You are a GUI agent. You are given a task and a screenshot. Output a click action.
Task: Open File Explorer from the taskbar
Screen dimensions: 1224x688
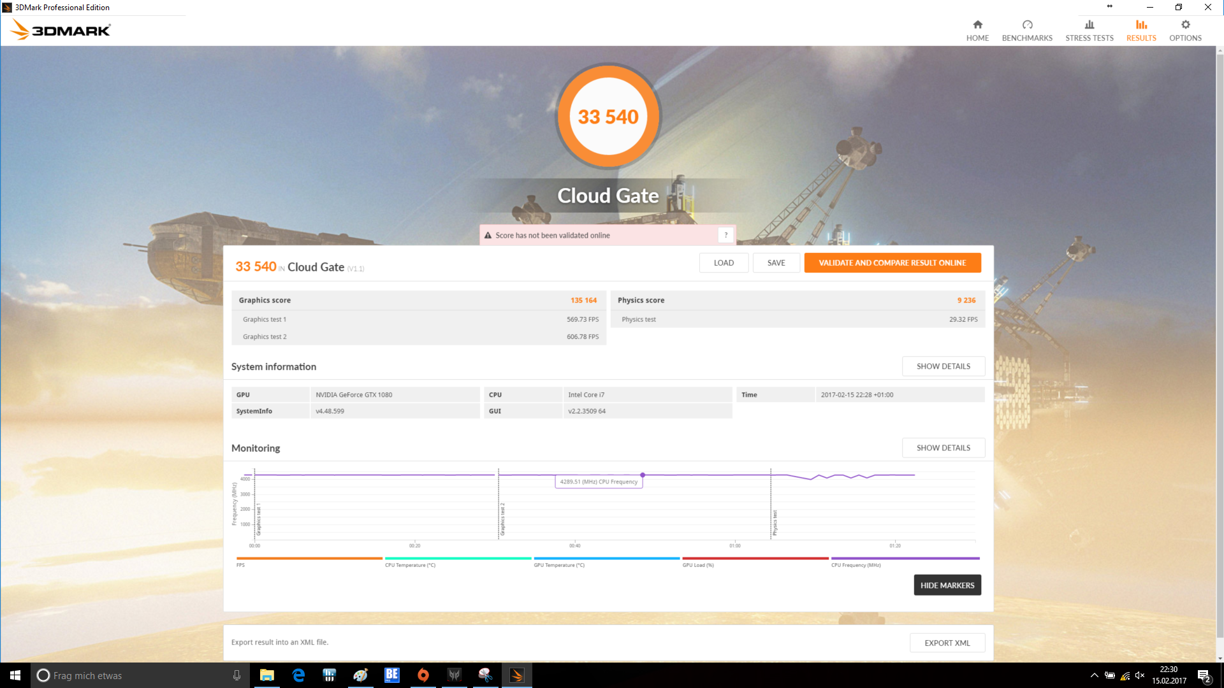pos(267,675)
